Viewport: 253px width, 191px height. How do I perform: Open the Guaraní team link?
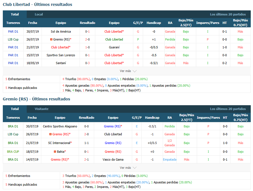point(114,47)
